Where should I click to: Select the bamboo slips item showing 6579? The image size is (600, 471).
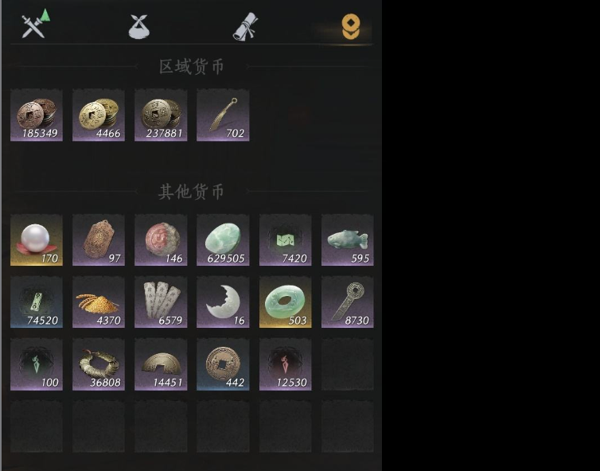pos(161,302)
